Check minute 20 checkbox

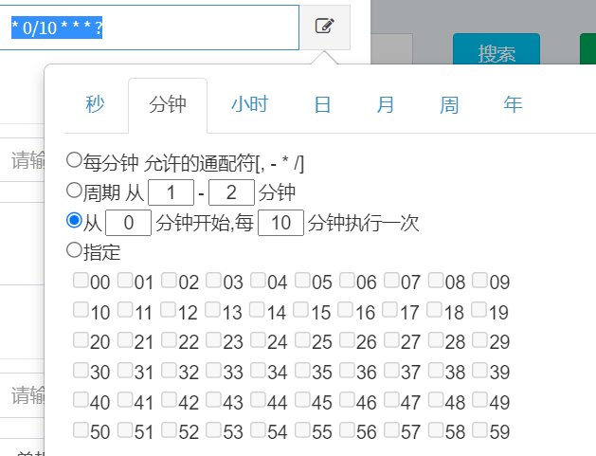point(81,340)
